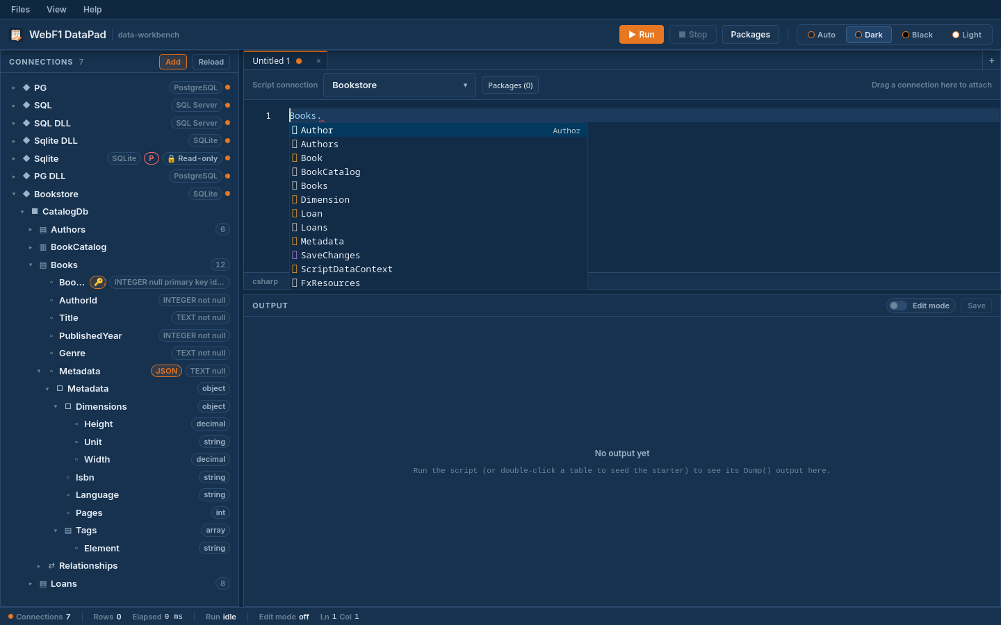Viewport: 1001px width, 625px height.
Task: Collapse the CatalogDb node
Action: tap(22, 212)
